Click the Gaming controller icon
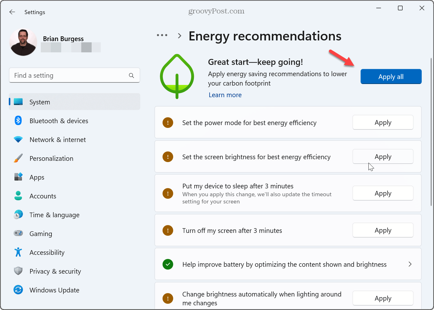434x310 pixels. [x=18, y=233]
